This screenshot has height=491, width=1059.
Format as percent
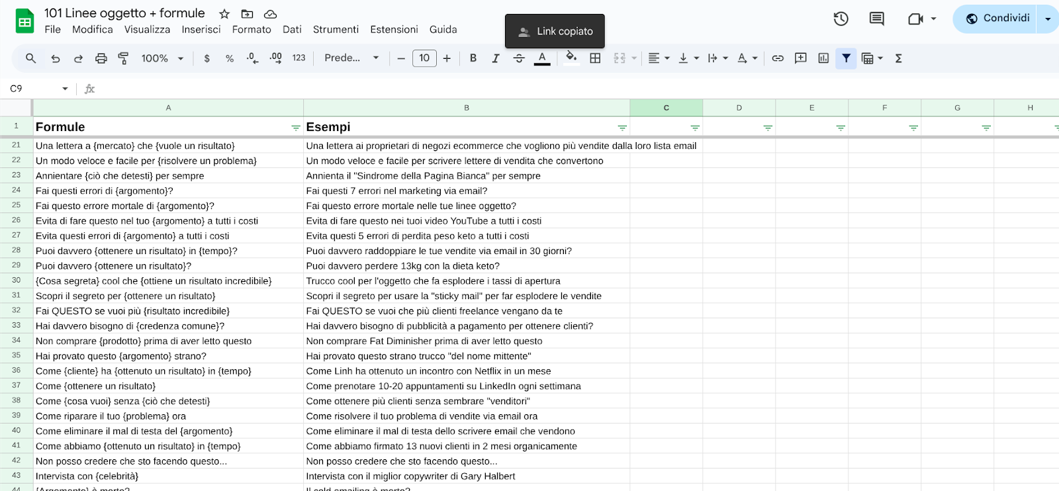[230, 58]
